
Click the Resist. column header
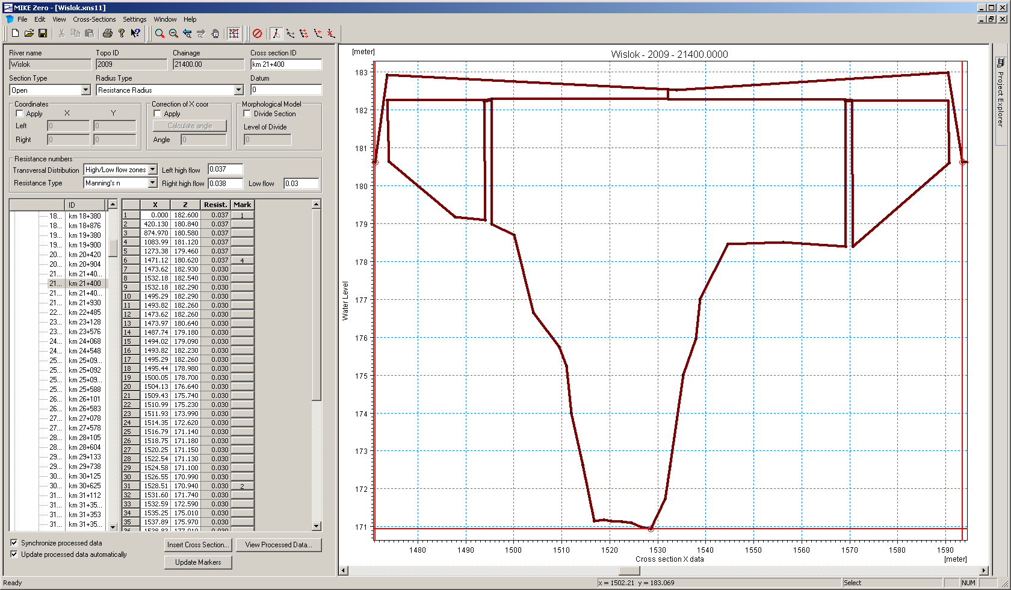click(215, 205)
